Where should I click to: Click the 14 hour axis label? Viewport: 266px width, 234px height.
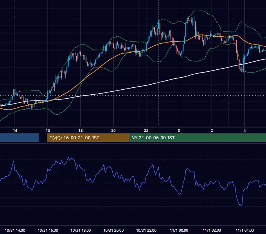15,131
